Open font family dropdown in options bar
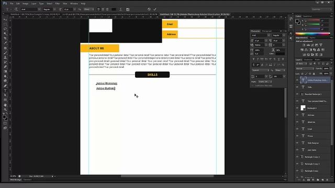Image resolution: width=335 pixels, height=188 pixels. pos(39,9)
